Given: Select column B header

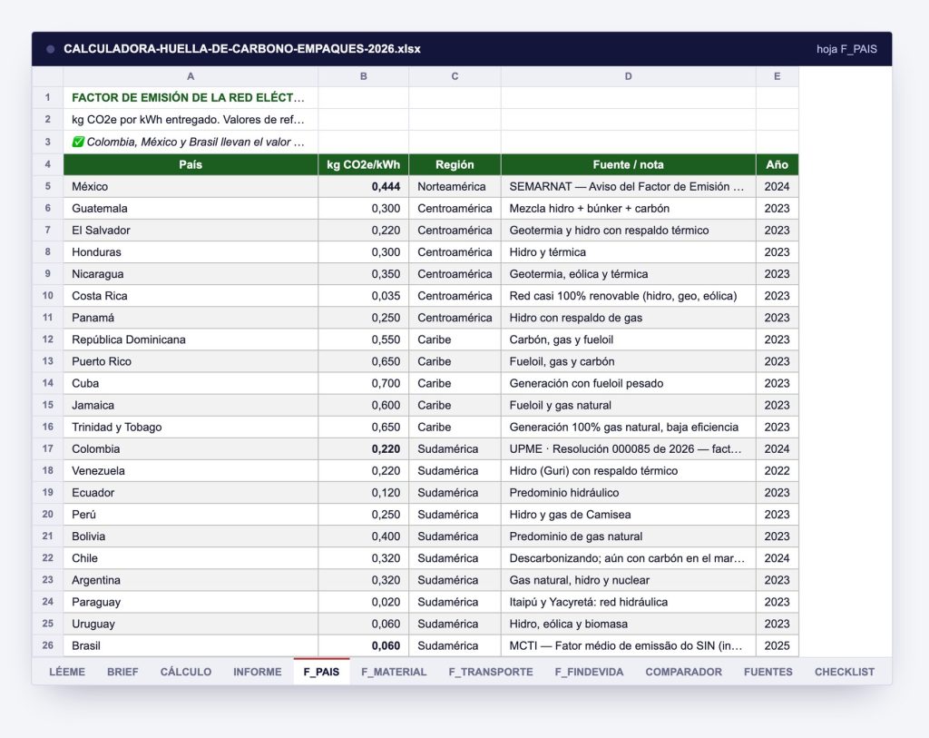Looking at the screenshot, I should pyautogui.click(x=363, y=76).
